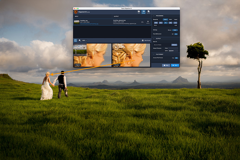Click the navigator toggle icon above the preview

(x=75, y=40)
